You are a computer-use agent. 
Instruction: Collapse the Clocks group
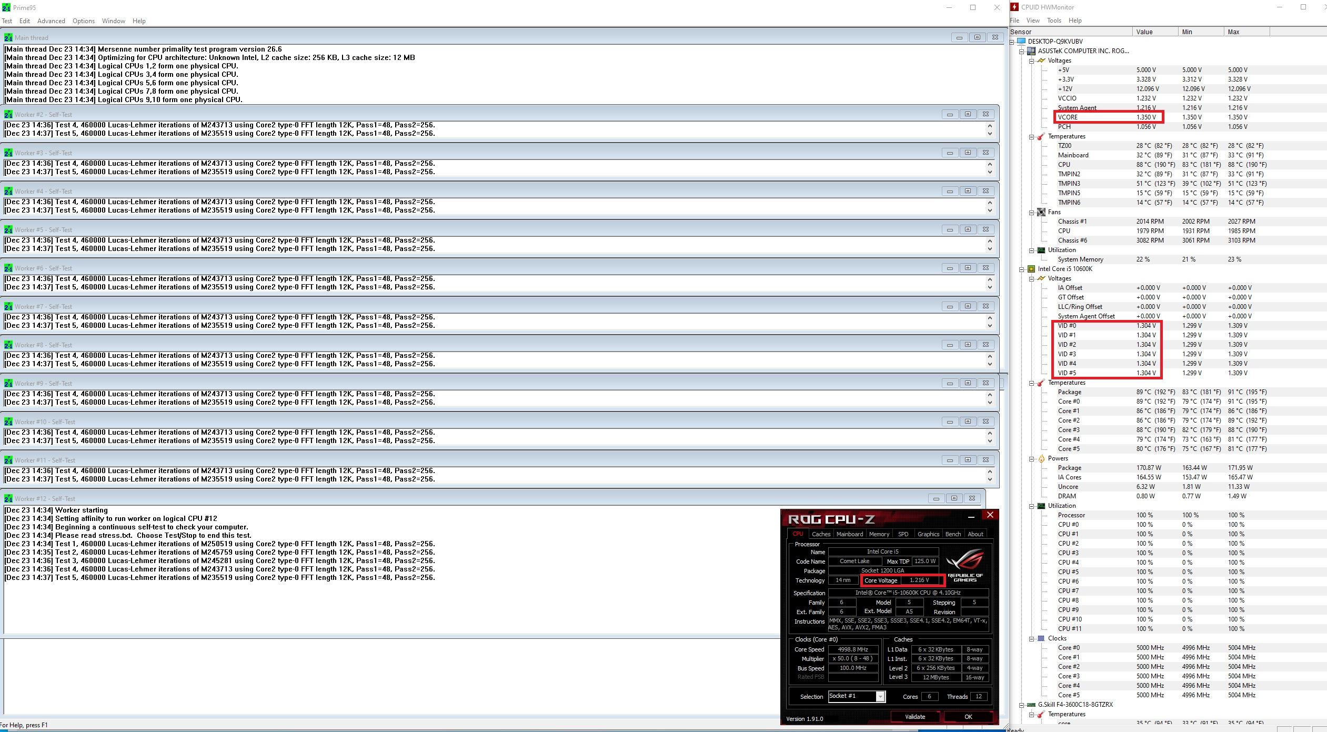(x=1032, y=638)
